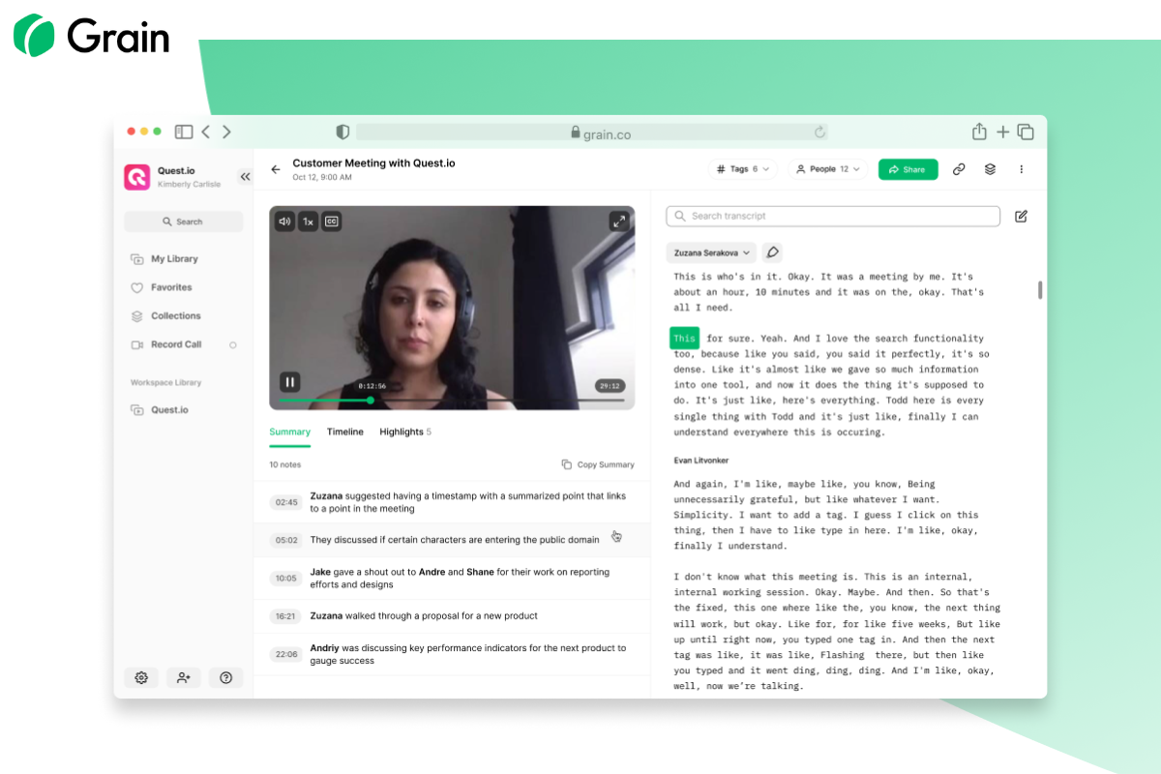Open the three-dot more options menu

[1021, 169]
